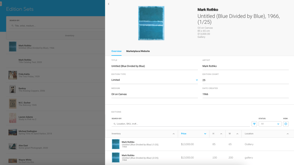The width and height of the screenshot is (294, 165).
Task: Switch to the Overview tab
Action: pos(116,51)
